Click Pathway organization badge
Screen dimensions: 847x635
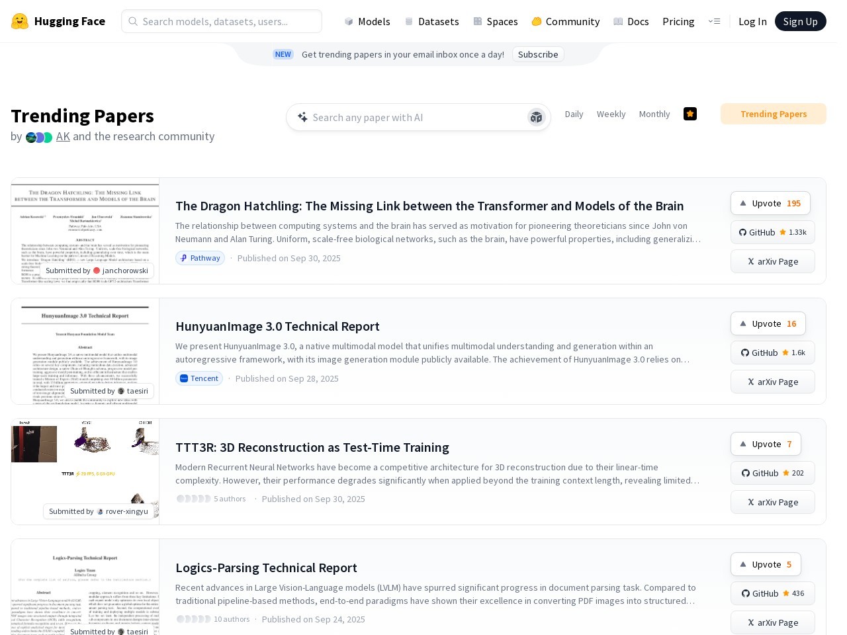200,258
